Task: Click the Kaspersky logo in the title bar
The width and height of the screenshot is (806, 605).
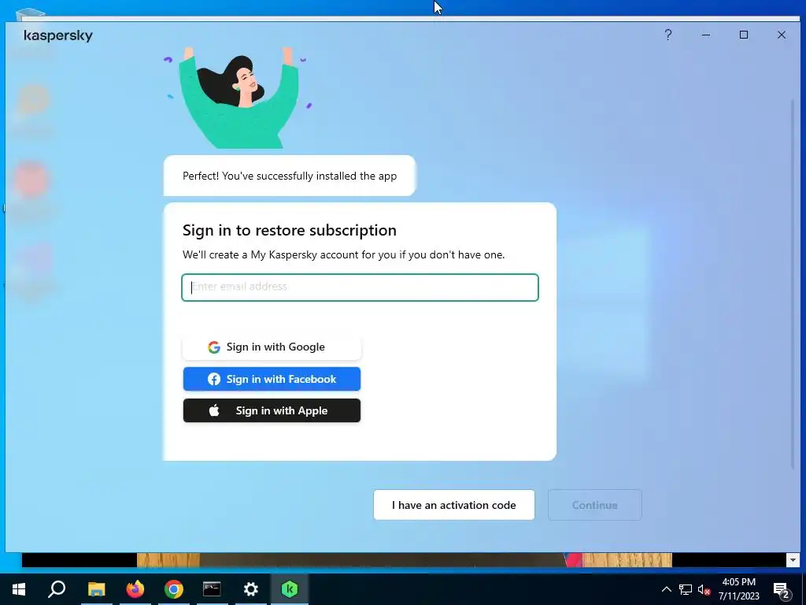Action: 58,35
